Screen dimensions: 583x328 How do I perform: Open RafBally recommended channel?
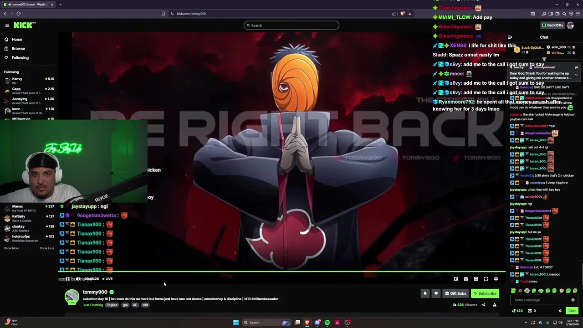click(x=29, y=218)
